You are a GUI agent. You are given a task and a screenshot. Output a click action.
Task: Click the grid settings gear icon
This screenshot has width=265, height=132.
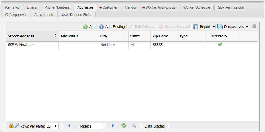coord(254,26)
